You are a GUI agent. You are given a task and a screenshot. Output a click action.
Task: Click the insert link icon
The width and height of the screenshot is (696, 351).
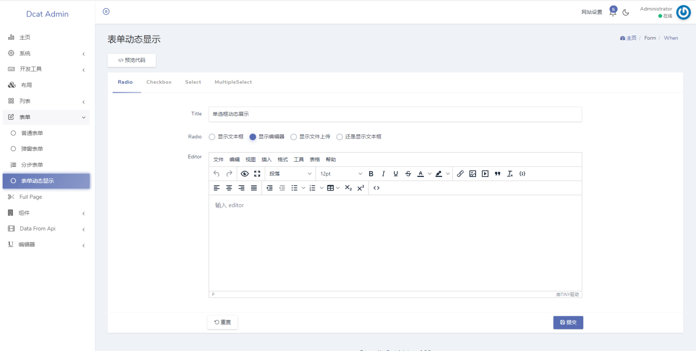(460, 174)
